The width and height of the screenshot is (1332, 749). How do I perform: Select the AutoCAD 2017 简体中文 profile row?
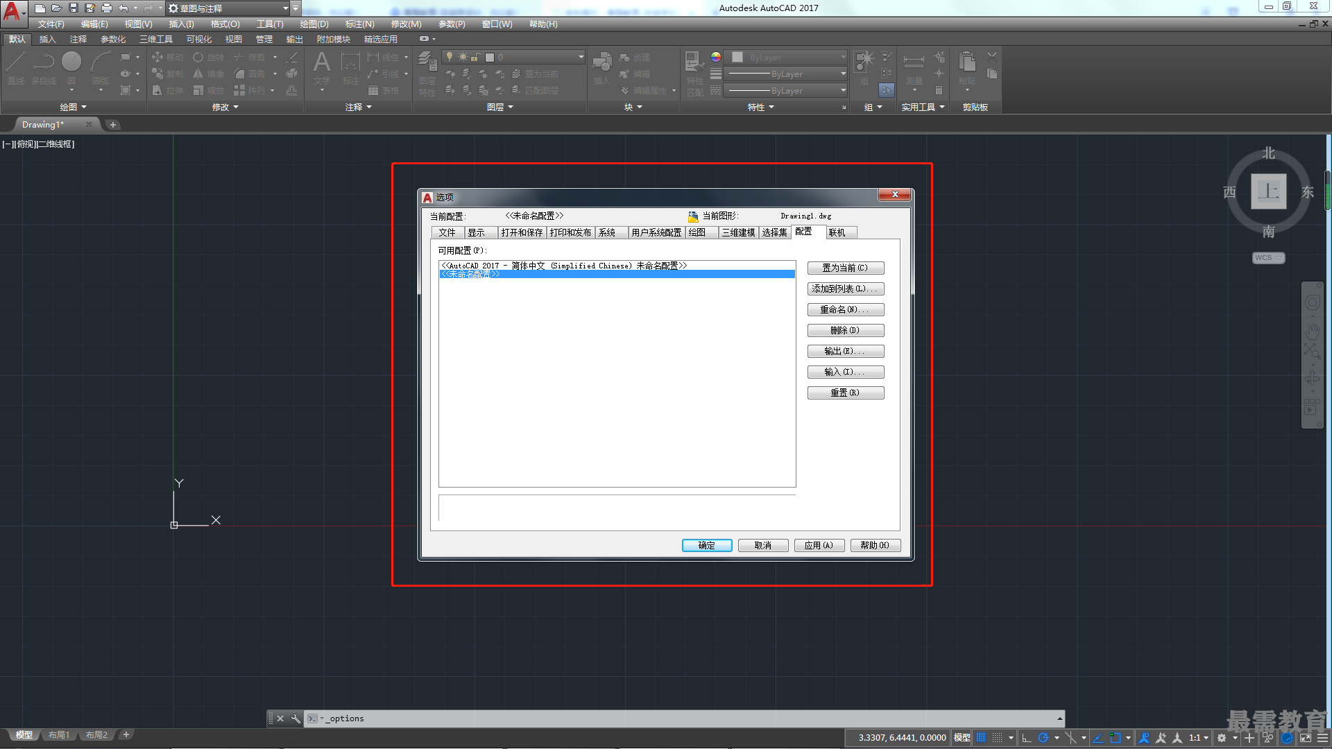[x=617, y=266]
